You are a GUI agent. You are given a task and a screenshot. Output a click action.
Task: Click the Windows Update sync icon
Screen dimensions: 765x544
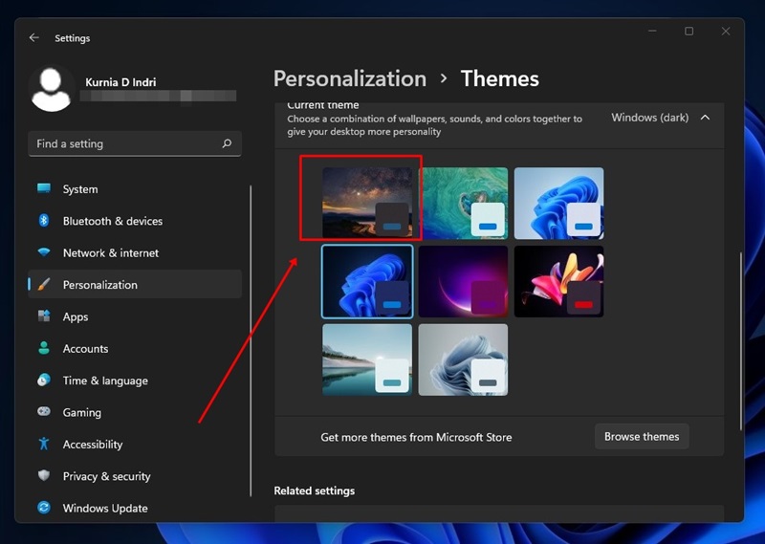point(44,508)
